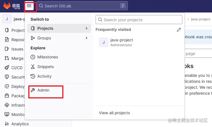Open the java-project Administrator entry
The width and height of the screenshot is (212, 127).
click(122, 42)
